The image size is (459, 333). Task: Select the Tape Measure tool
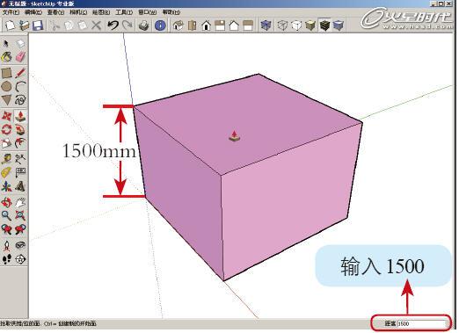(x=6, y=159)
